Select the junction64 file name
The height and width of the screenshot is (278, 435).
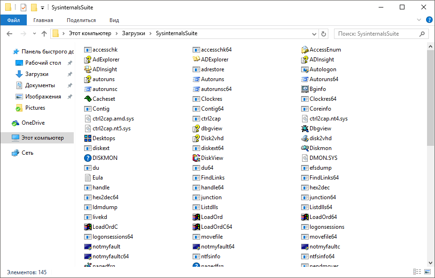point(323,197)
